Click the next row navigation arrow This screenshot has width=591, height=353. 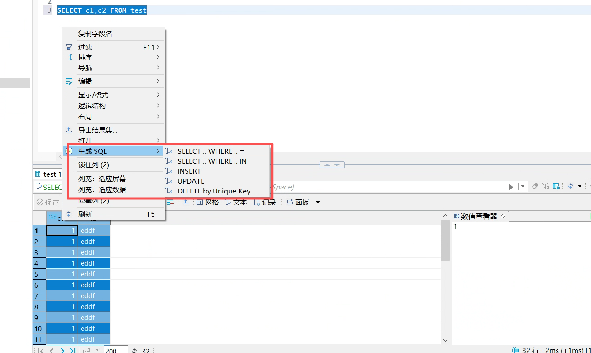coord(62,350)
